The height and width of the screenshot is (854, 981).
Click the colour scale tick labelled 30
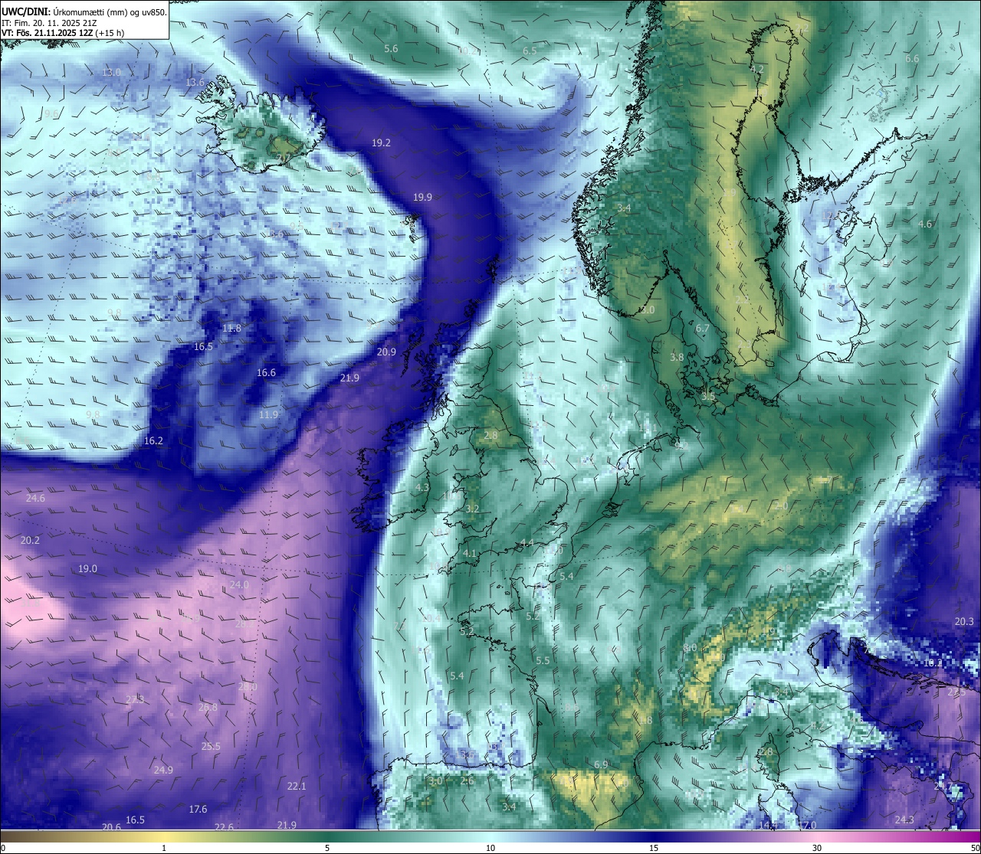[817, 848]
